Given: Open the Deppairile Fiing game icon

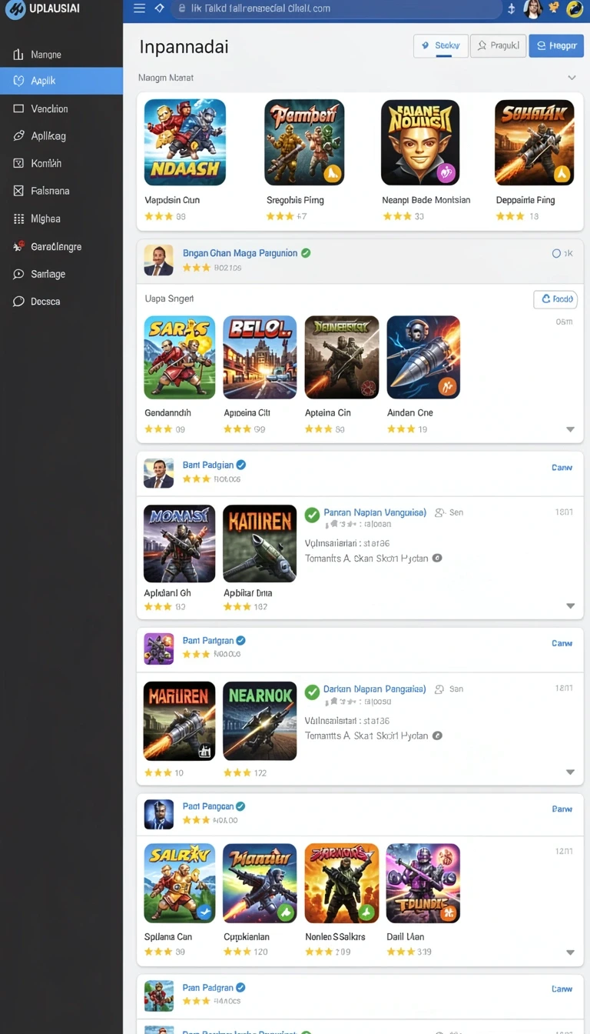Looking at the screenshot, I should (x=534, y=142).
